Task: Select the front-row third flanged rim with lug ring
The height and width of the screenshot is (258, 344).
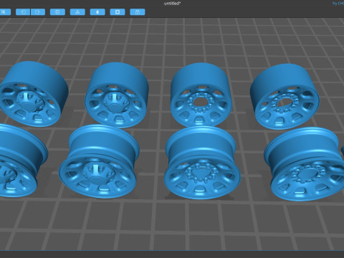Action: pos(202,163)
